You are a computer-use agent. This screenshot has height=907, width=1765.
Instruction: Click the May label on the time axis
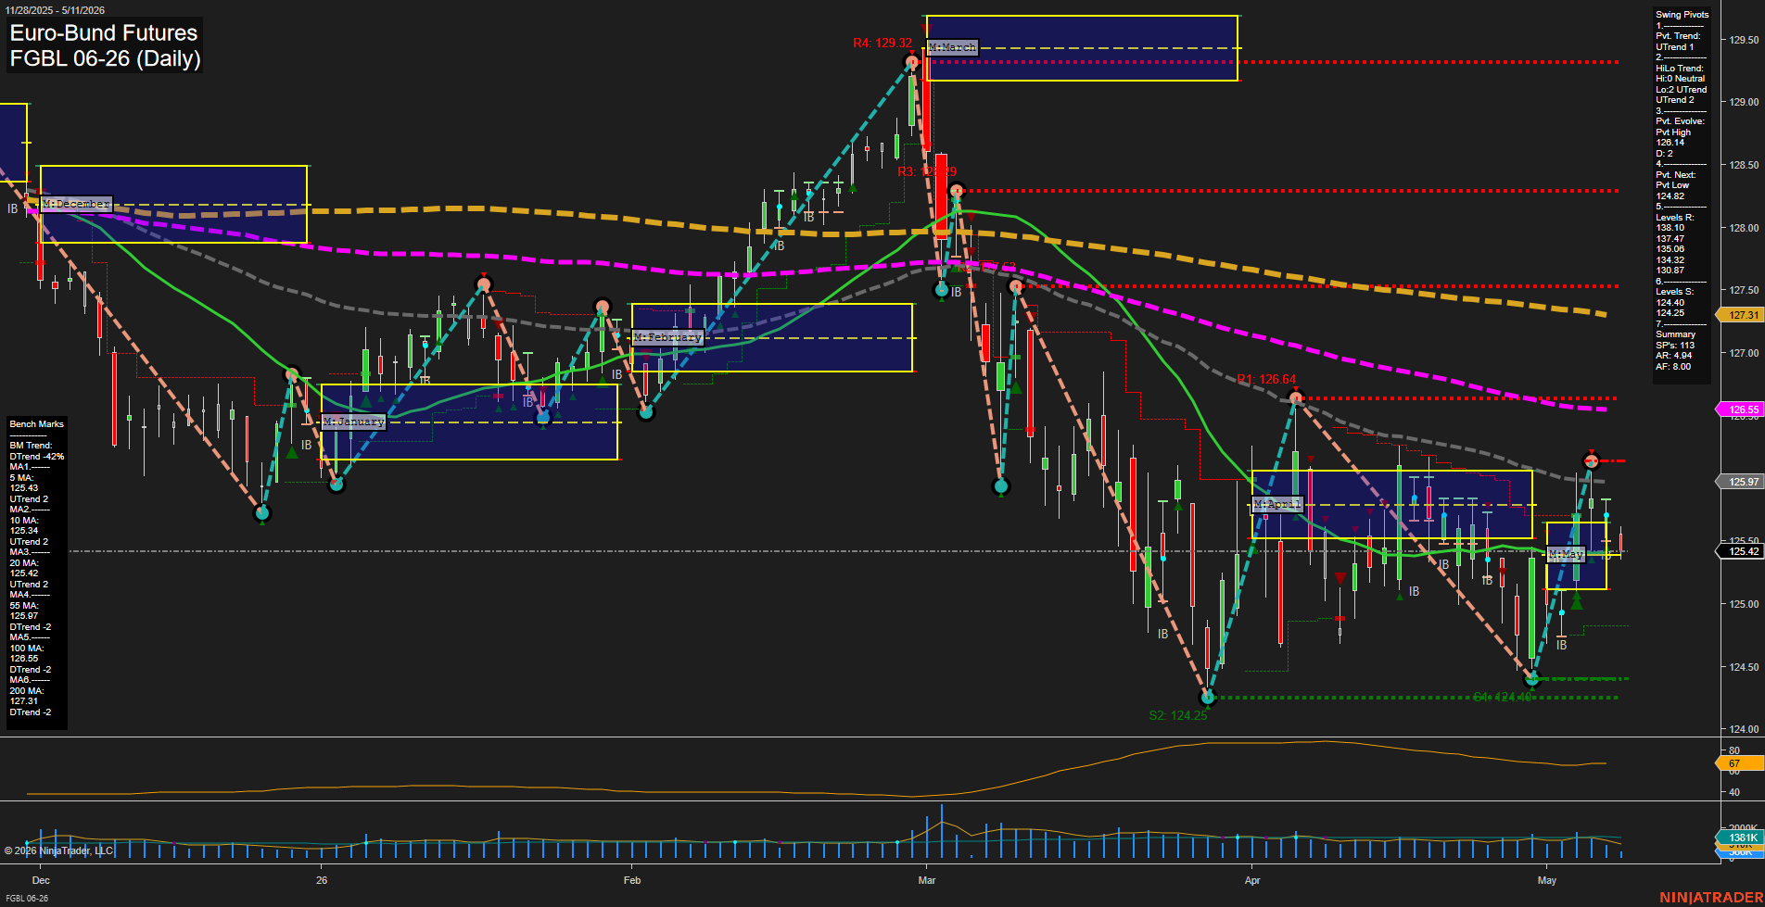tap(1547, 880)
